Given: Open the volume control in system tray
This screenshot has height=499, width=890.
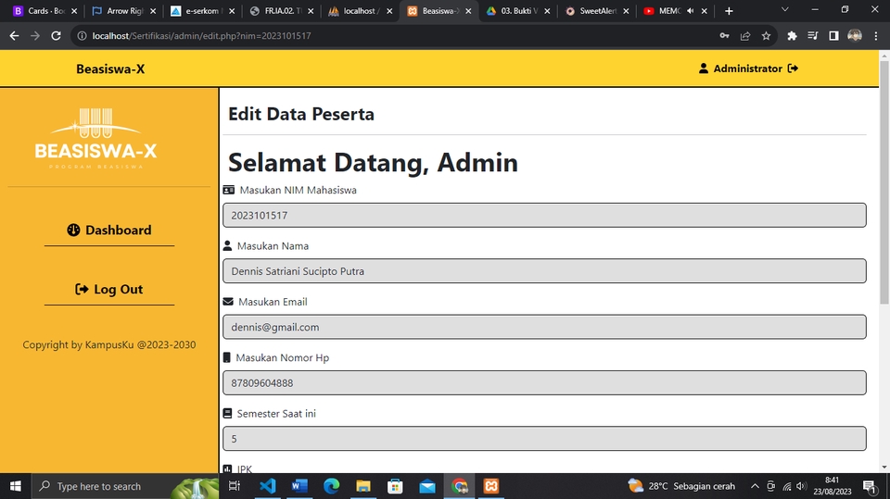Looking at the screenshot, I should pos(801,486).
